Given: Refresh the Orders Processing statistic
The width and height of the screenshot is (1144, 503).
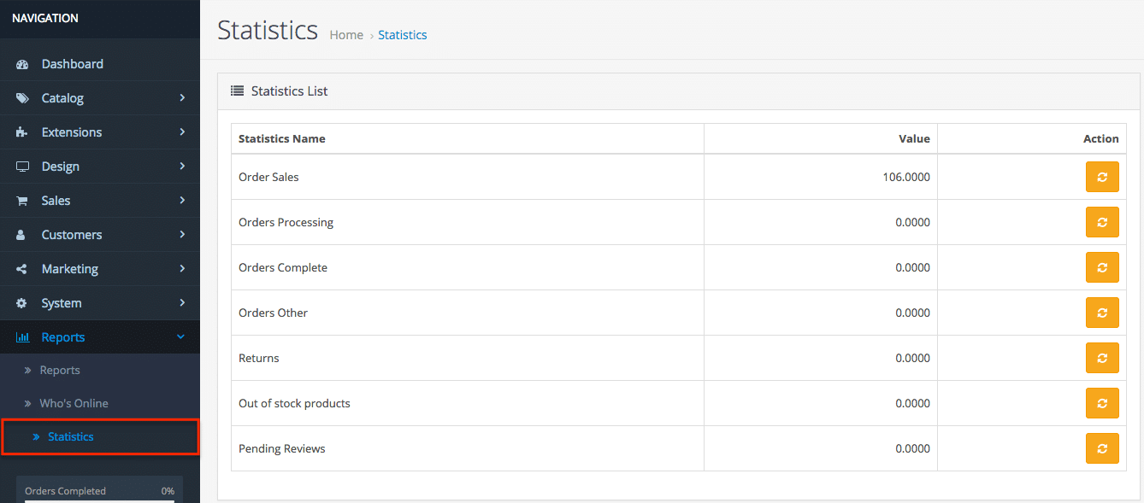Looking at the screenshot, I should coord(1102,222).
